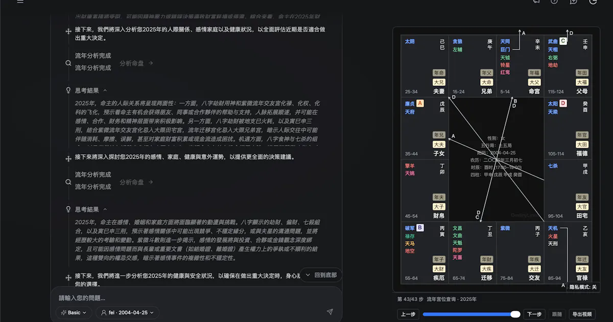Collapse the first 思考結果 section
Viewport: 613px width, 322px height.
105,90
